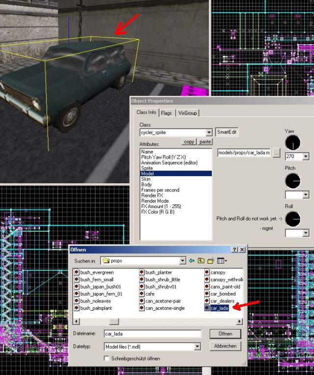The width and height of the screenshot is (314, 375).
Task: Click the back arrow in the Öffnen dialog
Action: [x=192, y=261]
